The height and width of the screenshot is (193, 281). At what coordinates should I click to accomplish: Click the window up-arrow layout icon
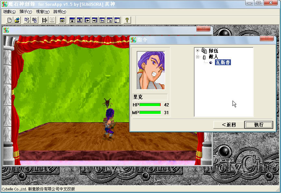pos(72,20)
